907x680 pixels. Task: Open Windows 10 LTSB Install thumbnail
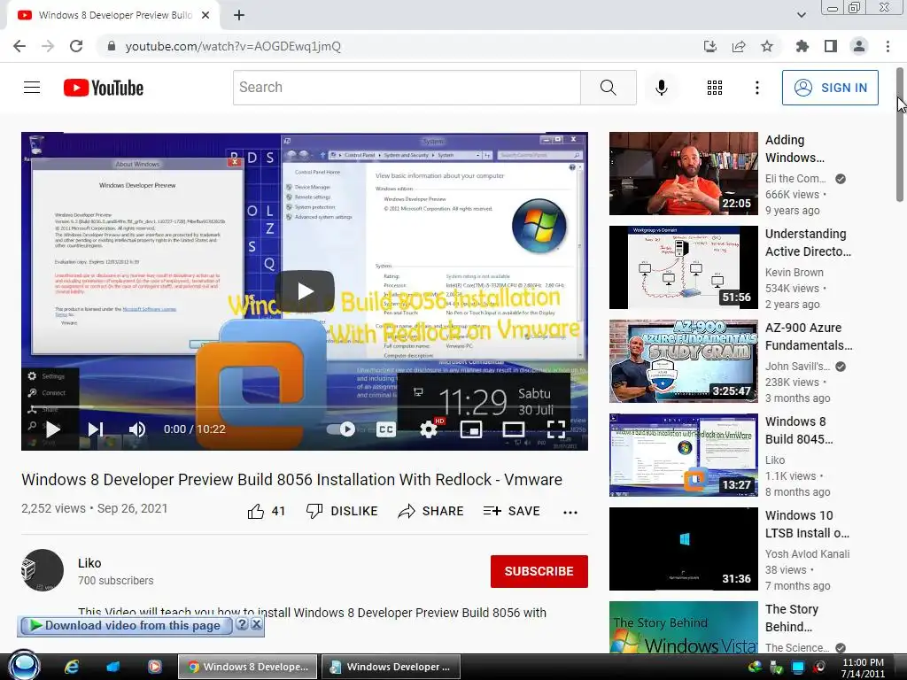[683, 549]
